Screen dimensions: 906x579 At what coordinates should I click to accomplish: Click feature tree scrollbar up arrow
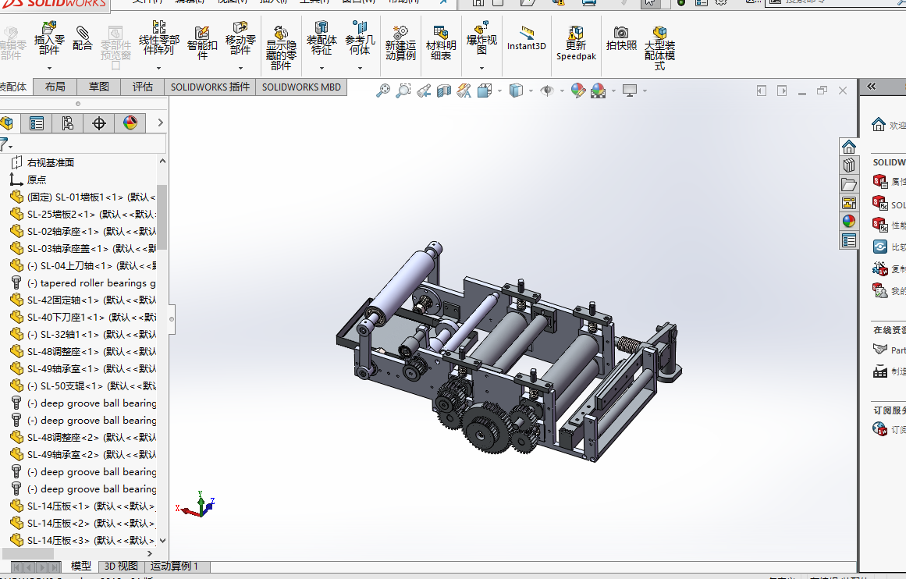tap(162, 162)
